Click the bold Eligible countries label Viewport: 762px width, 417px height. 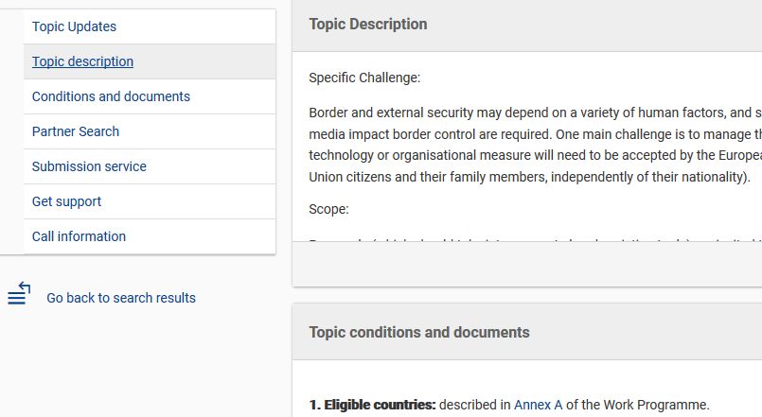pos(372,405)
